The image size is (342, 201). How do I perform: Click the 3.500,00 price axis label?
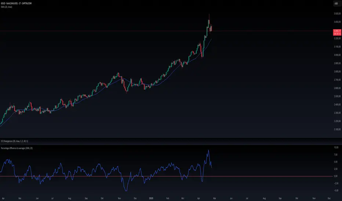(x=337, y=14)
